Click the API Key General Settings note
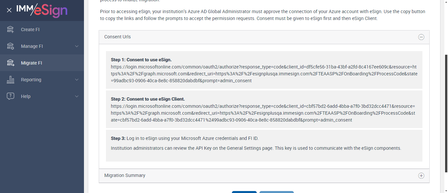 coord(256,148)
